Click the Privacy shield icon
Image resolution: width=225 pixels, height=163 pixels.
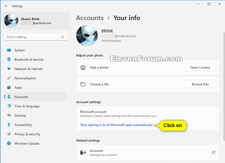click(x=9, y=134)
